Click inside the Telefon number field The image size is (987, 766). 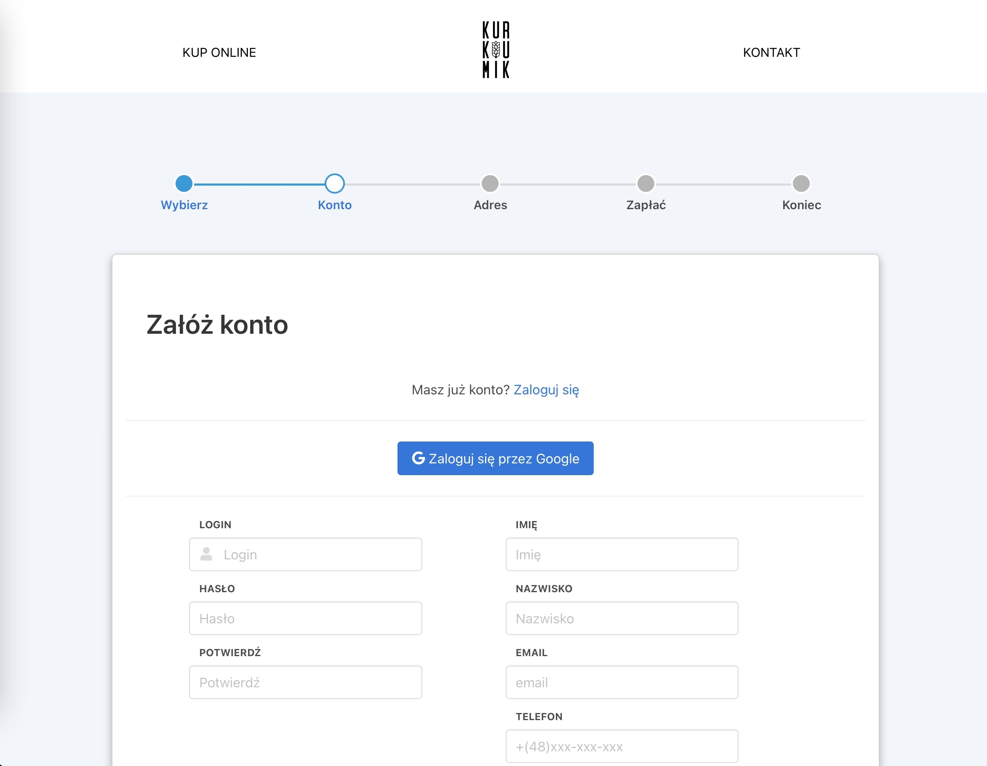coord(622,746)
